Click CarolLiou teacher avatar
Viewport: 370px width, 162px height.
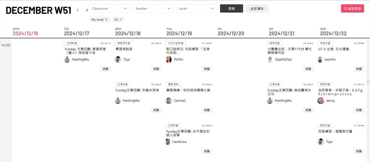pos(168,142)
